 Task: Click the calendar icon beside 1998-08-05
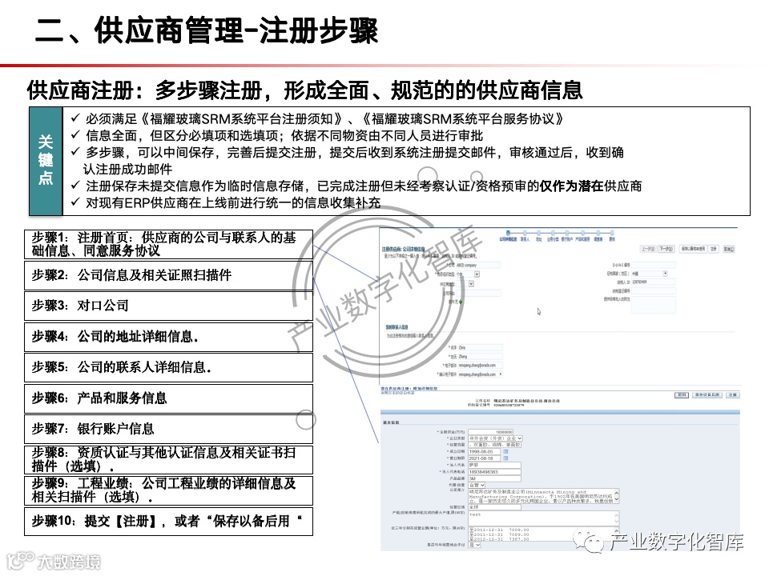505,451
